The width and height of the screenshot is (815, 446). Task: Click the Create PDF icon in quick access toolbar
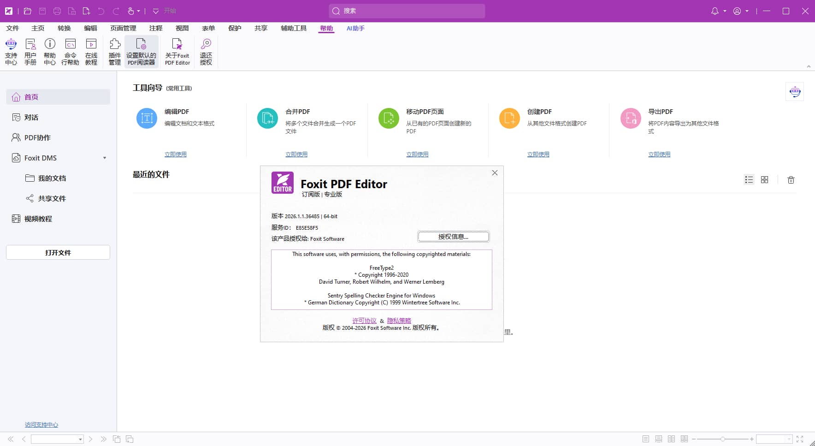86,11
